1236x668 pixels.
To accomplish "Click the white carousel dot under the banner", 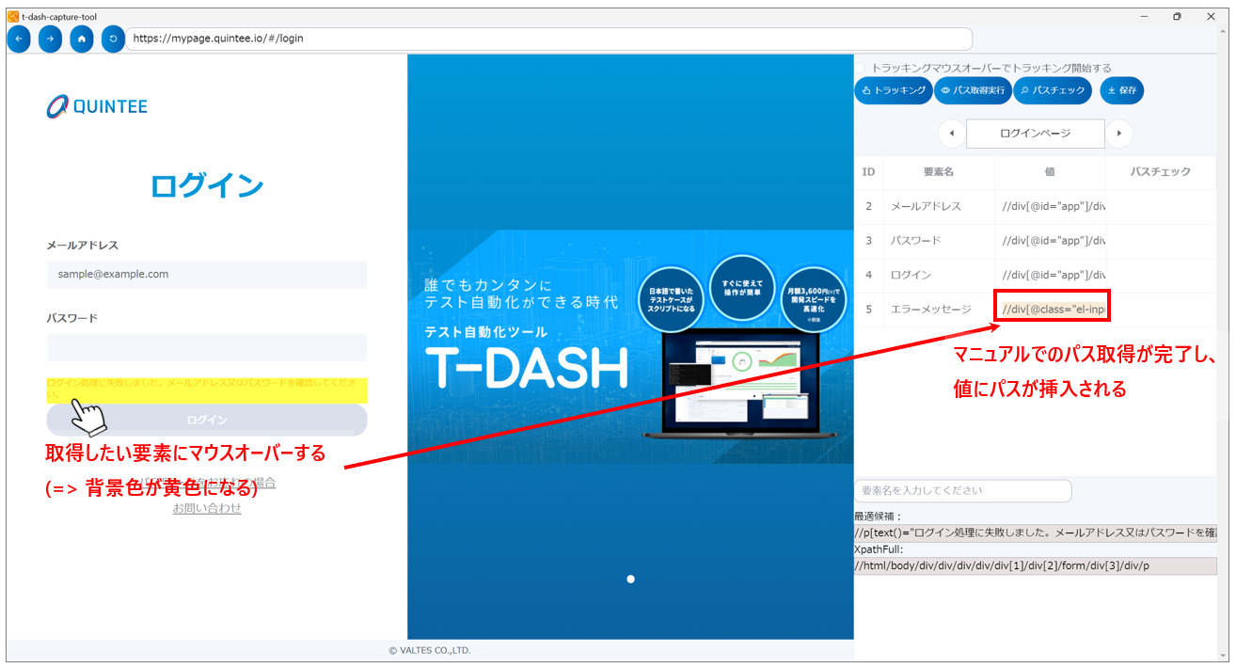I will 630,579.
